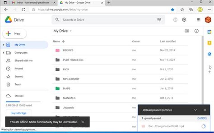The image size is (214, 133).
Task: Open the browser tab actions menu icon
Action: [x=5, y=2]
